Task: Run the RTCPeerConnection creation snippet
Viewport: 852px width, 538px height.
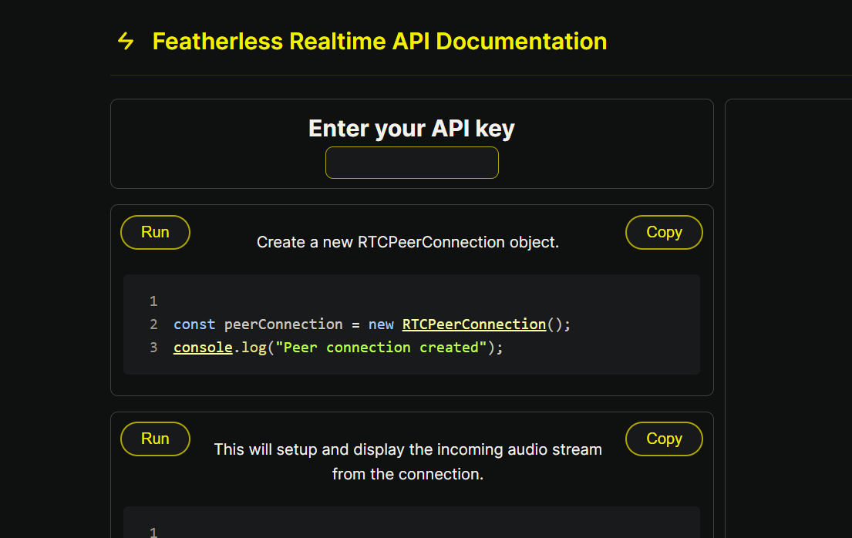Action: pos(155,232)
